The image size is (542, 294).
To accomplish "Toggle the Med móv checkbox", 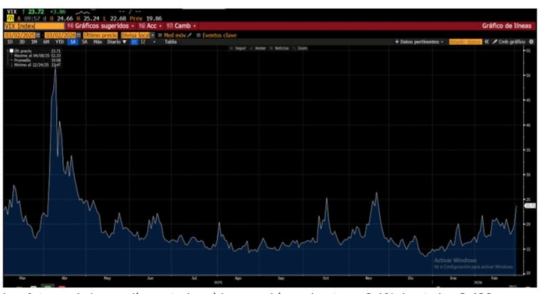I will pos(160,35).
